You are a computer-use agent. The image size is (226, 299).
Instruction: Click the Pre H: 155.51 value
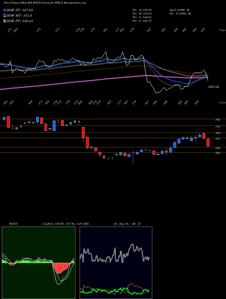pyautogui.click(x=142, y=14)
